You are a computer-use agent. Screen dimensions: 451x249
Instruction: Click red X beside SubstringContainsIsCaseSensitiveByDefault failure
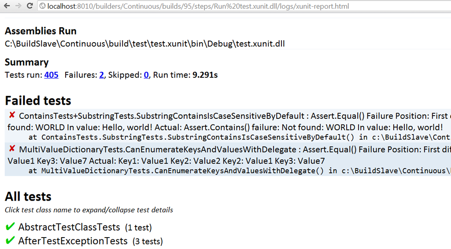coord(12,115)
